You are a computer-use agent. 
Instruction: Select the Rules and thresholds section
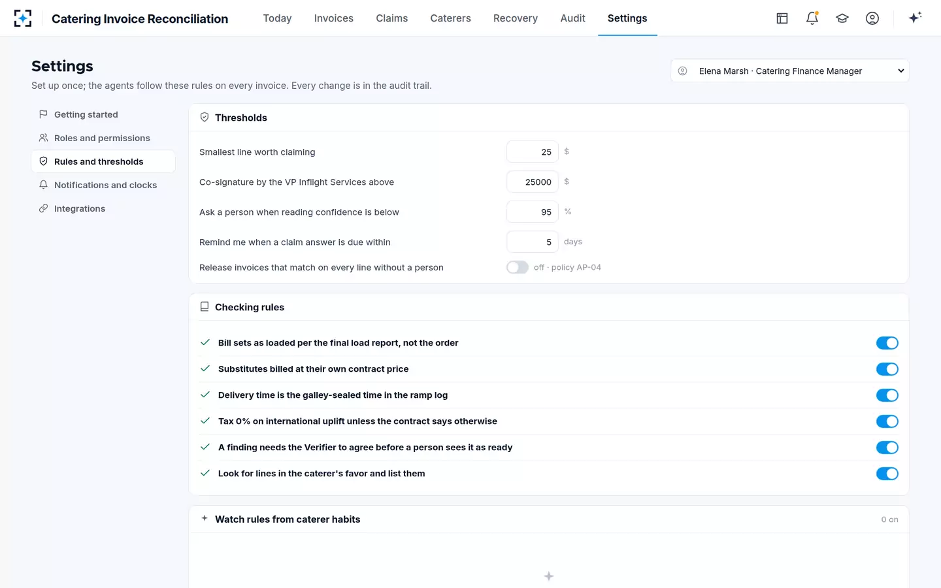103,161
